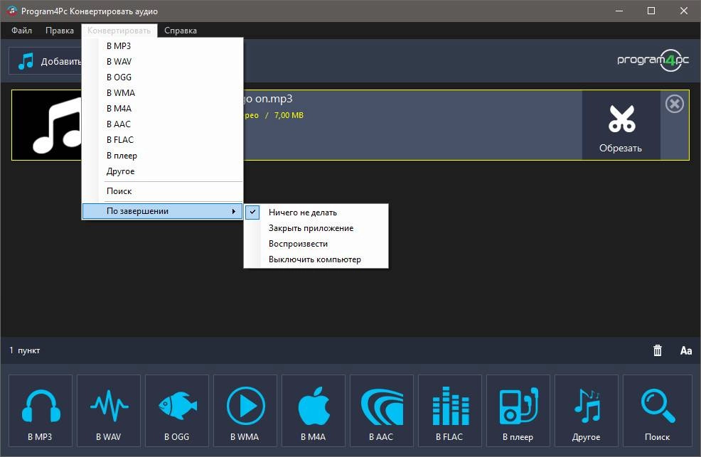Viewport: 701px width, 457px height.
Task: Click the app icon in title bar
Action: tap(12, 11)
